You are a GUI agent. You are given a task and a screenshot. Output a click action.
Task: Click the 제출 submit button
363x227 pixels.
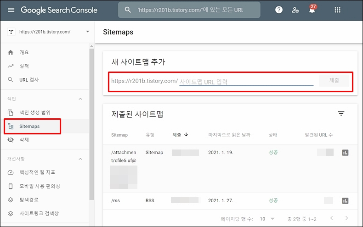[334, 80]
